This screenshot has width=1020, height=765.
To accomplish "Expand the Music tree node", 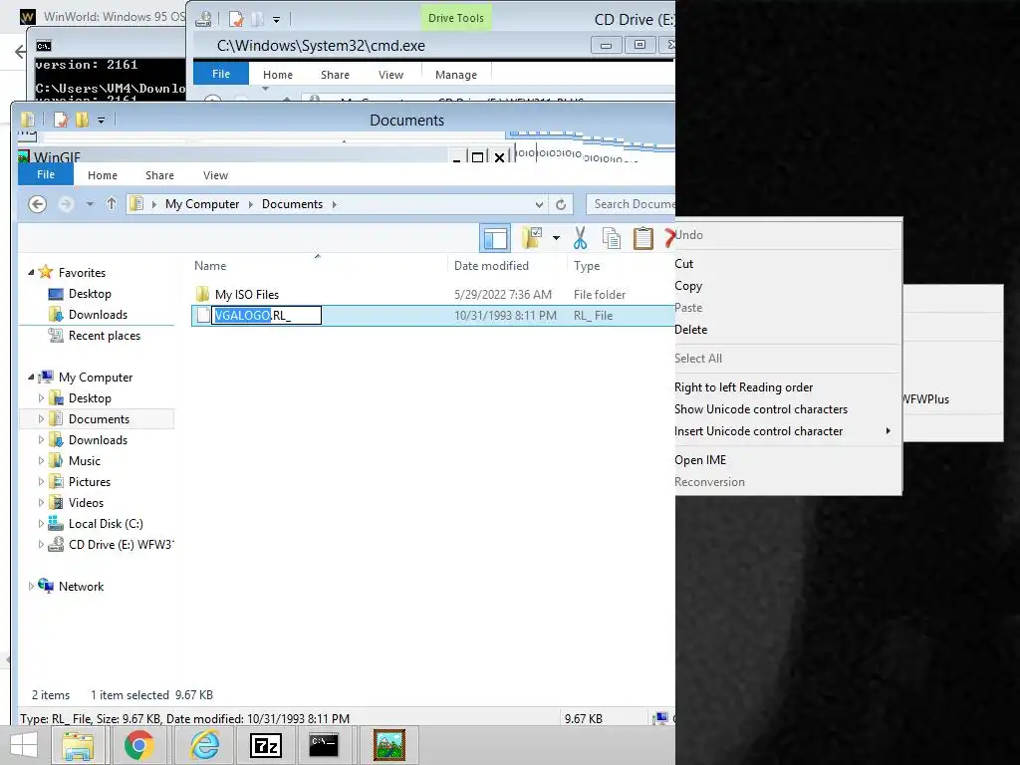I will point(41,460).
